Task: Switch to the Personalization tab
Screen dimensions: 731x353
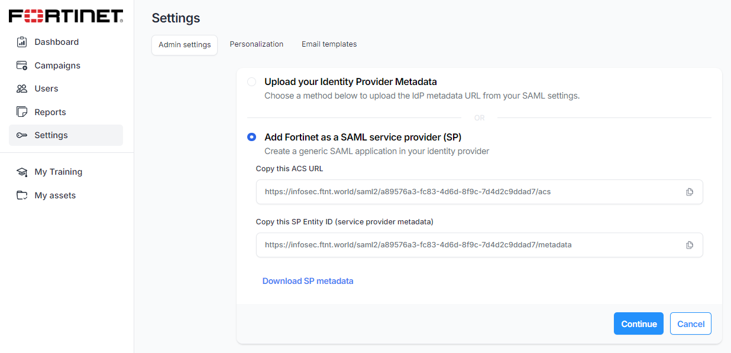Action: point(257,44)
